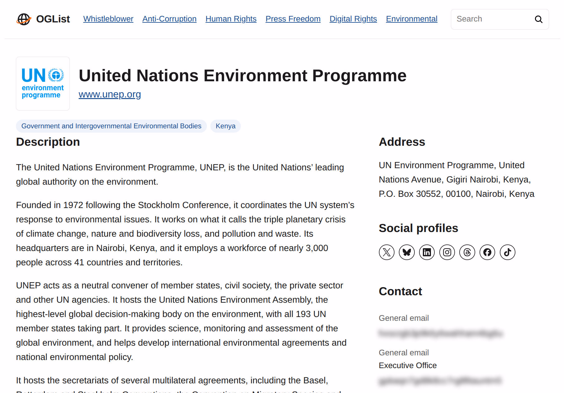The width and height of the screenshot is (564, 393).
Task: Click the UN environment programme logo
Action: (43, 83)
